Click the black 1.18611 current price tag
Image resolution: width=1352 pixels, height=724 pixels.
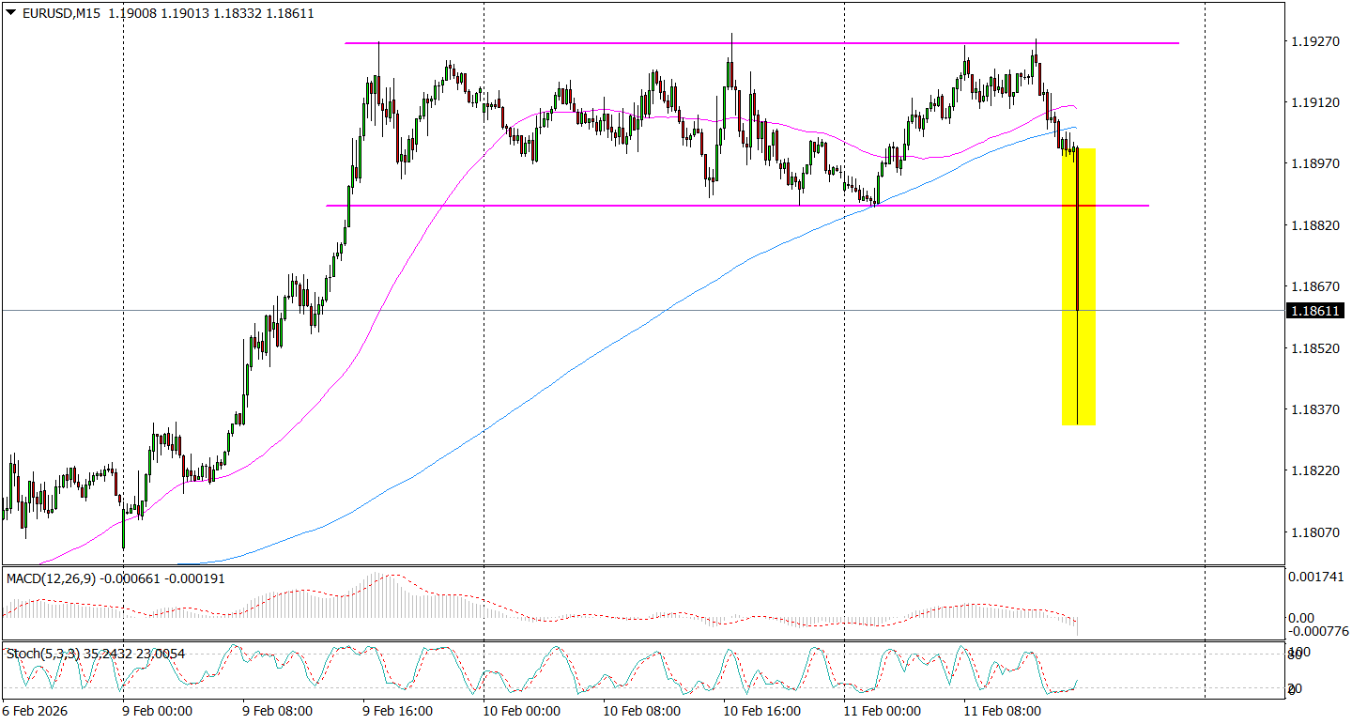tap(1316, 311)
